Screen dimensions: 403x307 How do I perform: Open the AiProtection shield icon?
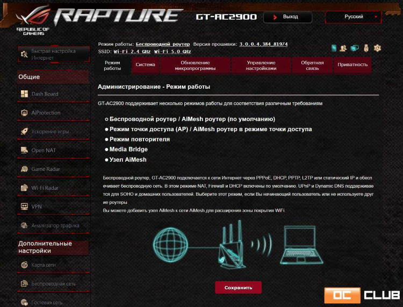tap(24, 112)
